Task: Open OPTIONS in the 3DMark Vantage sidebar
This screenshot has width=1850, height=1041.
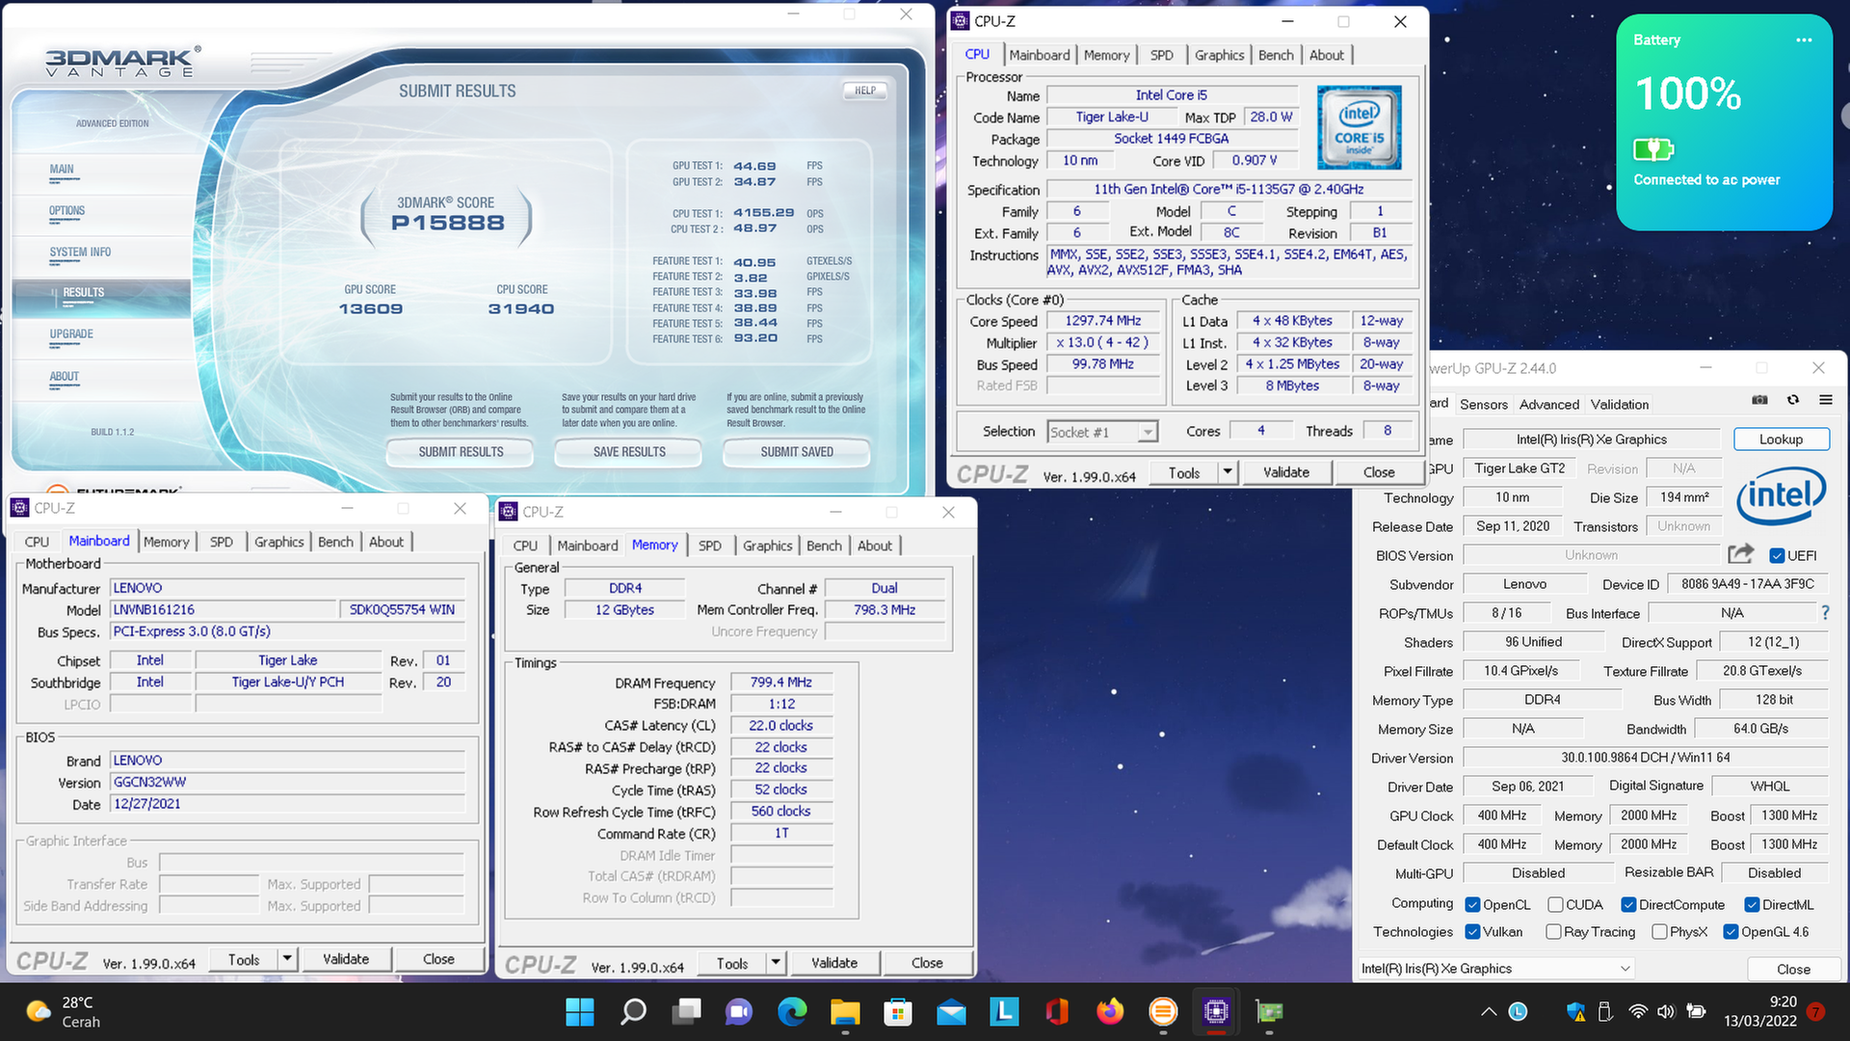Action: tap(67, 210)
